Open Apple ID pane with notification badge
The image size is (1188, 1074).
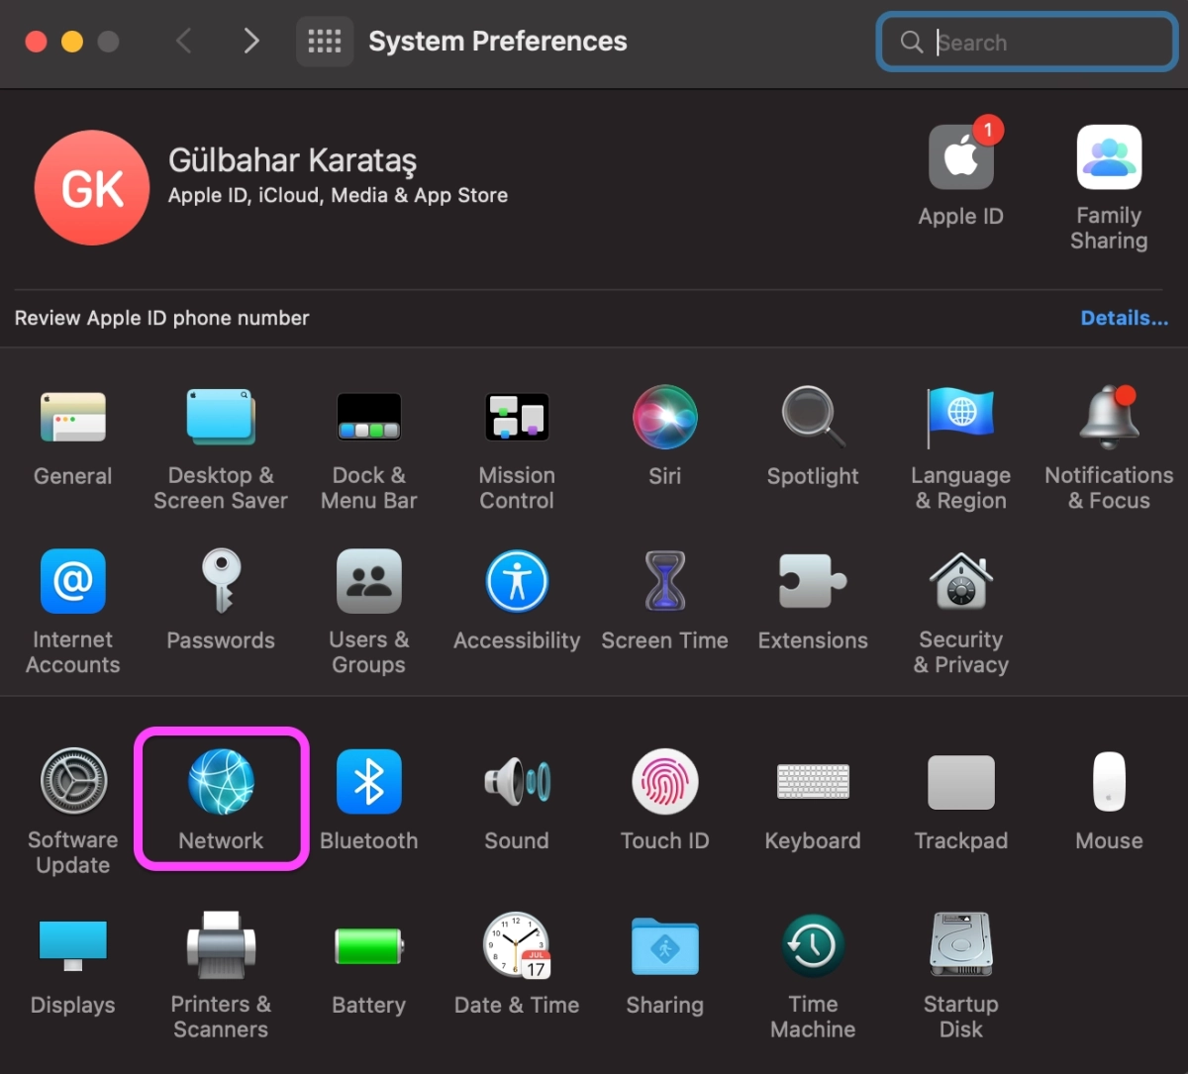pyautogui.click(x=960, y=157)
